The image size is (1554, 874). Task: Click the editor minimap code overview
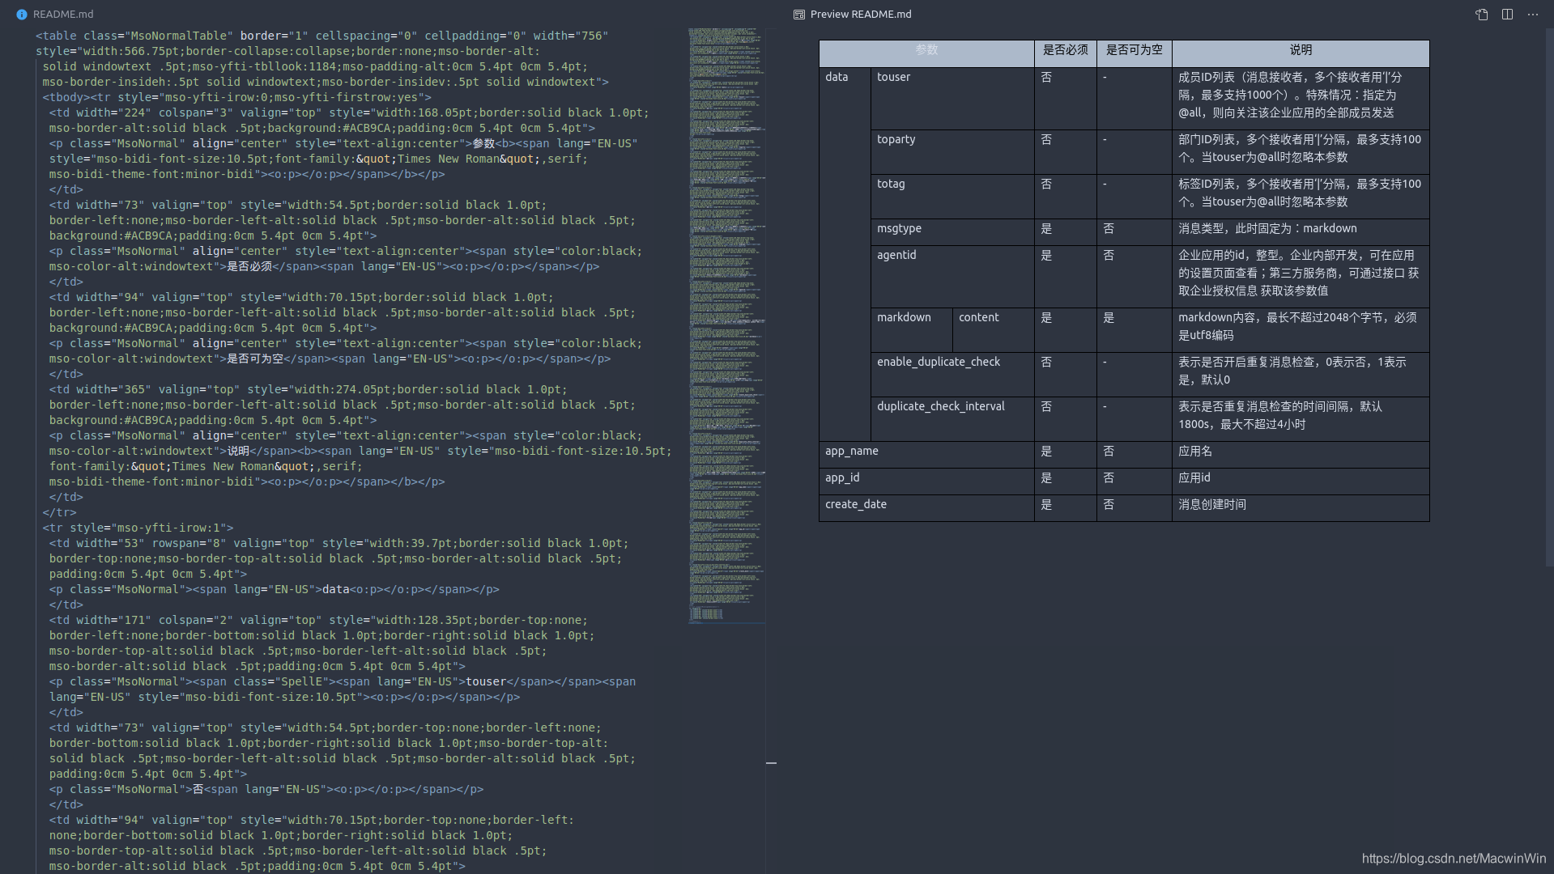(726, 325)
